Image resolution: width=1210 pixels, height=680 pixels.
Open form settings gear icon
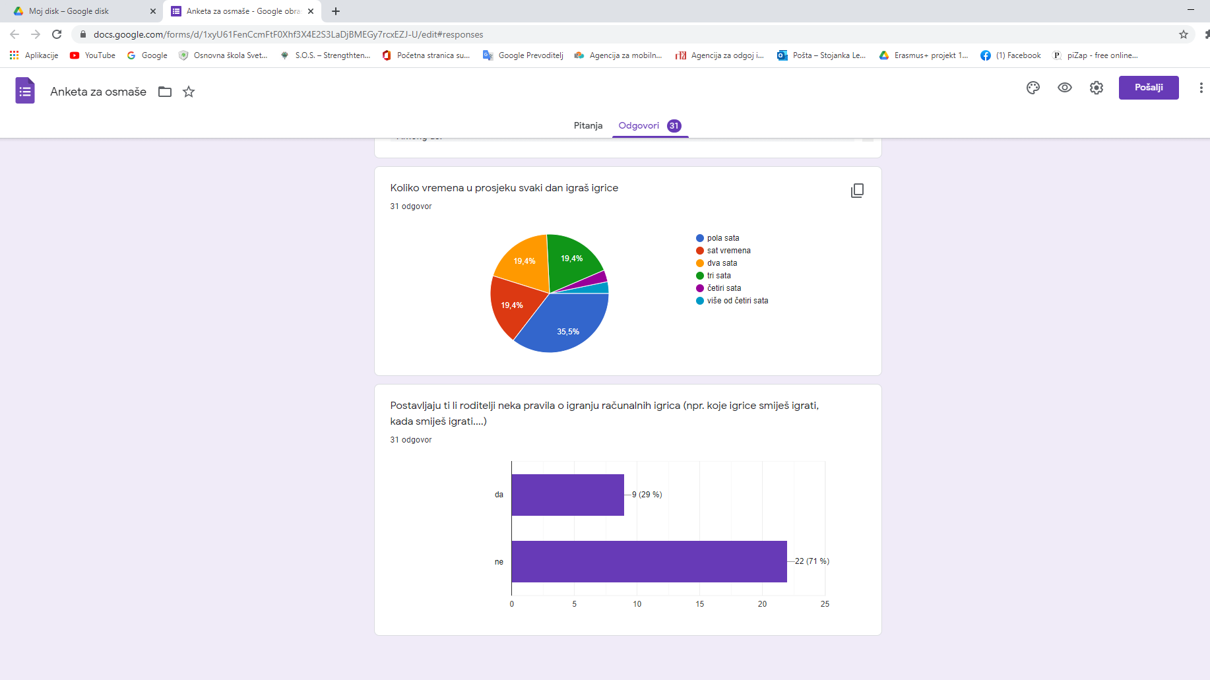1096,88
